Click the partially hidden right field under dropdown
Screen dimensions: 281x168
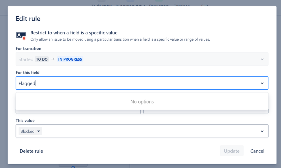(x=206, y=112)
